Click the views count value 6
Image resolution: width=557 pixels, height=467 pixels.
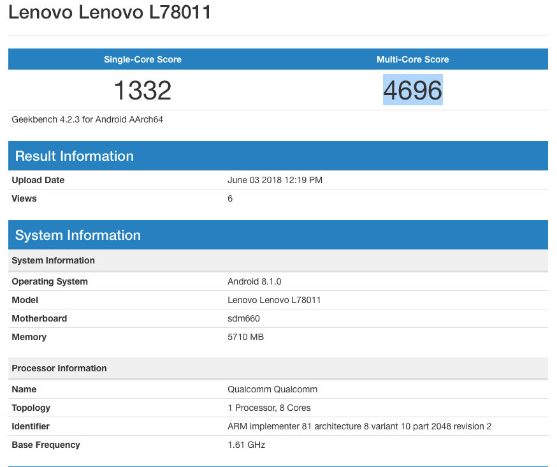tap(230, 198)
